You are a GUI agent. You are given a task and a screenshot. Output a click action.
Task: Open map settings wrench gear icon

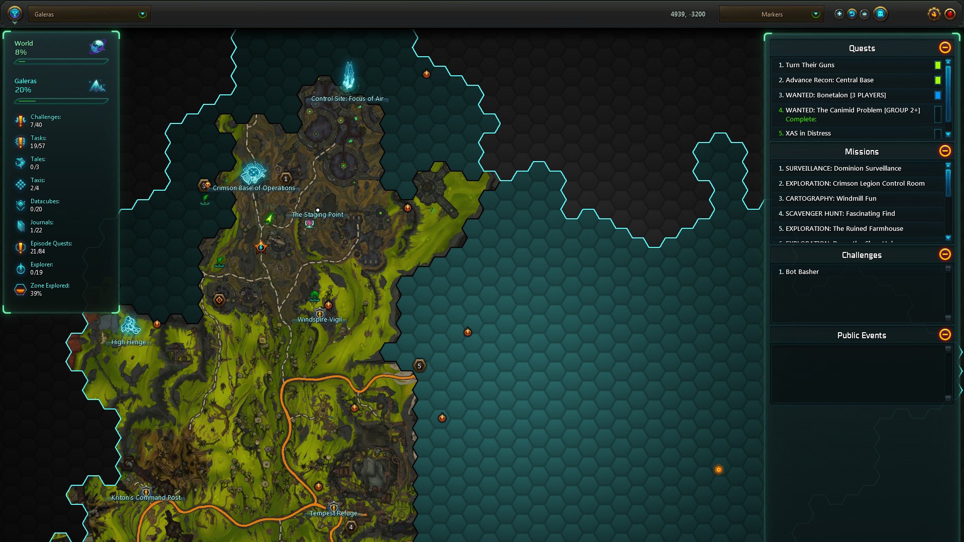[x=934, y=14]
